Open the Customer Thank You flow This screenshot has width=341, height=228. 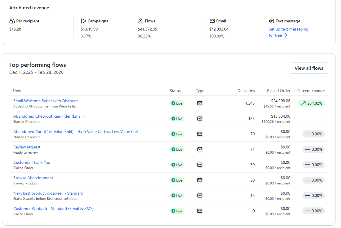(32, 162)
